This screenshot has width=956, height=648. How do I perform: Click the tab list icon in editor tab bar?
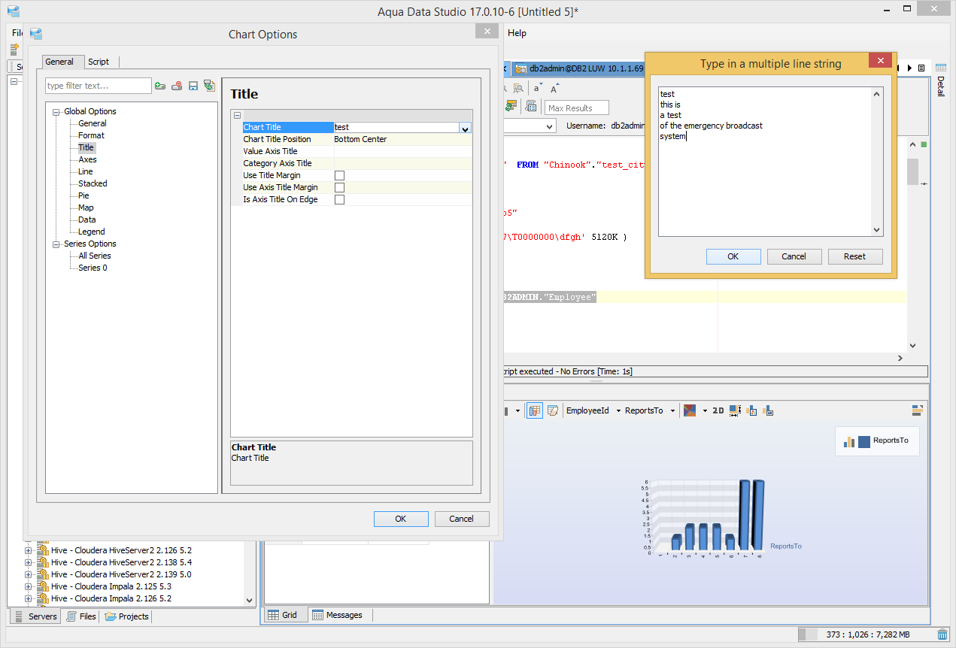point(921,68)
